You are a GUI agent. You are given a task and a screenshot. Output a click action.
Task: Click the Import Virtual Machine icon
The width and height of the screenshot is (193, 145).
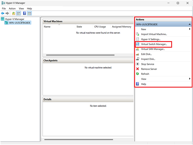[x=137, y=34]
